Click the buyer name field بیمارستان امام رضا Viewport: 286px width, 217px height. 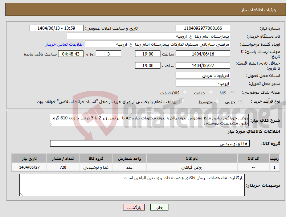point(148,36)
